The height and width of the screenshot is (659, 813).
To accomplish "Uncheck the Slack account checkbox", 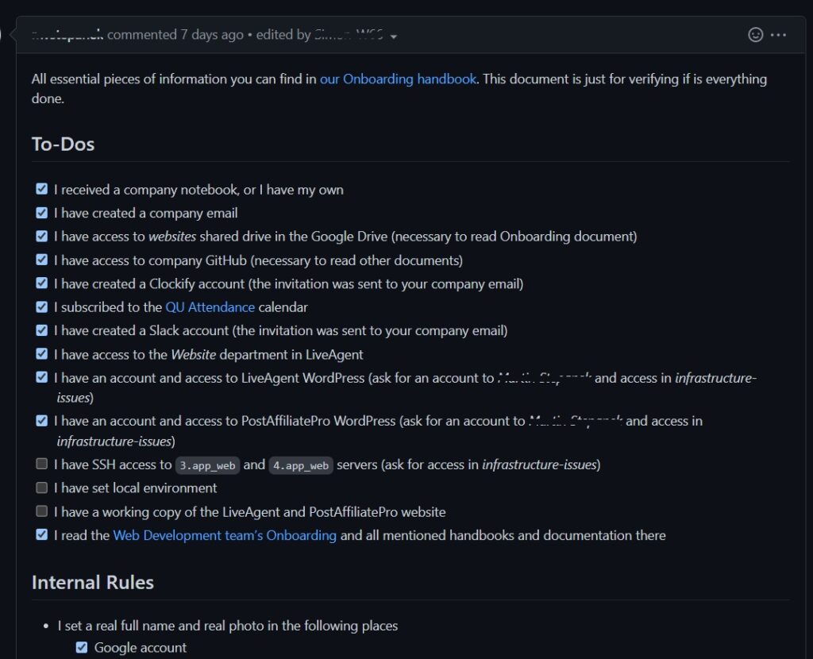I will [x=41, y=330].
